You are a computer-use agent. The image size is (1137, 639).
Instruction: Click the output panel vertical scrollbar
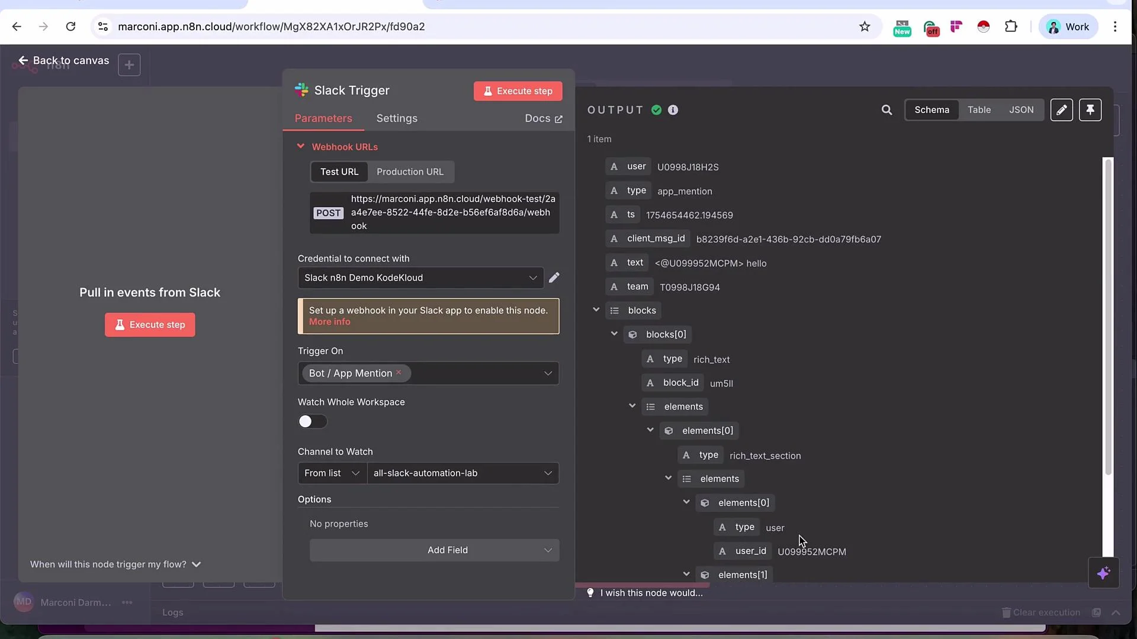[1108, 317]
